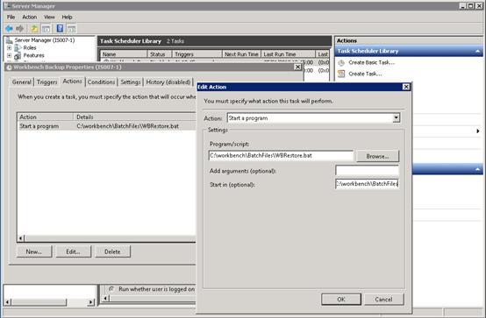This screenshot has width=486, height=318.
Task: Click the Action column header in properties
Action: tap(46, 117)
